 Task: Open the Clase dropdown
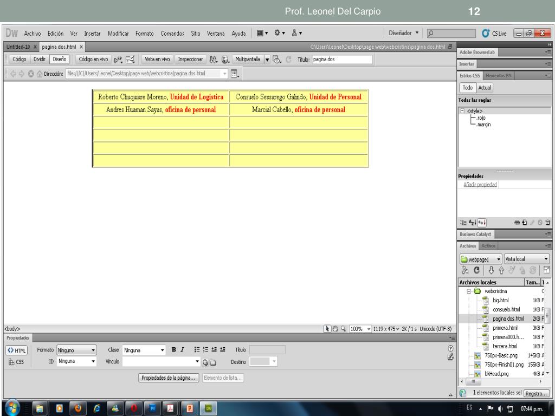click(144, 350)
